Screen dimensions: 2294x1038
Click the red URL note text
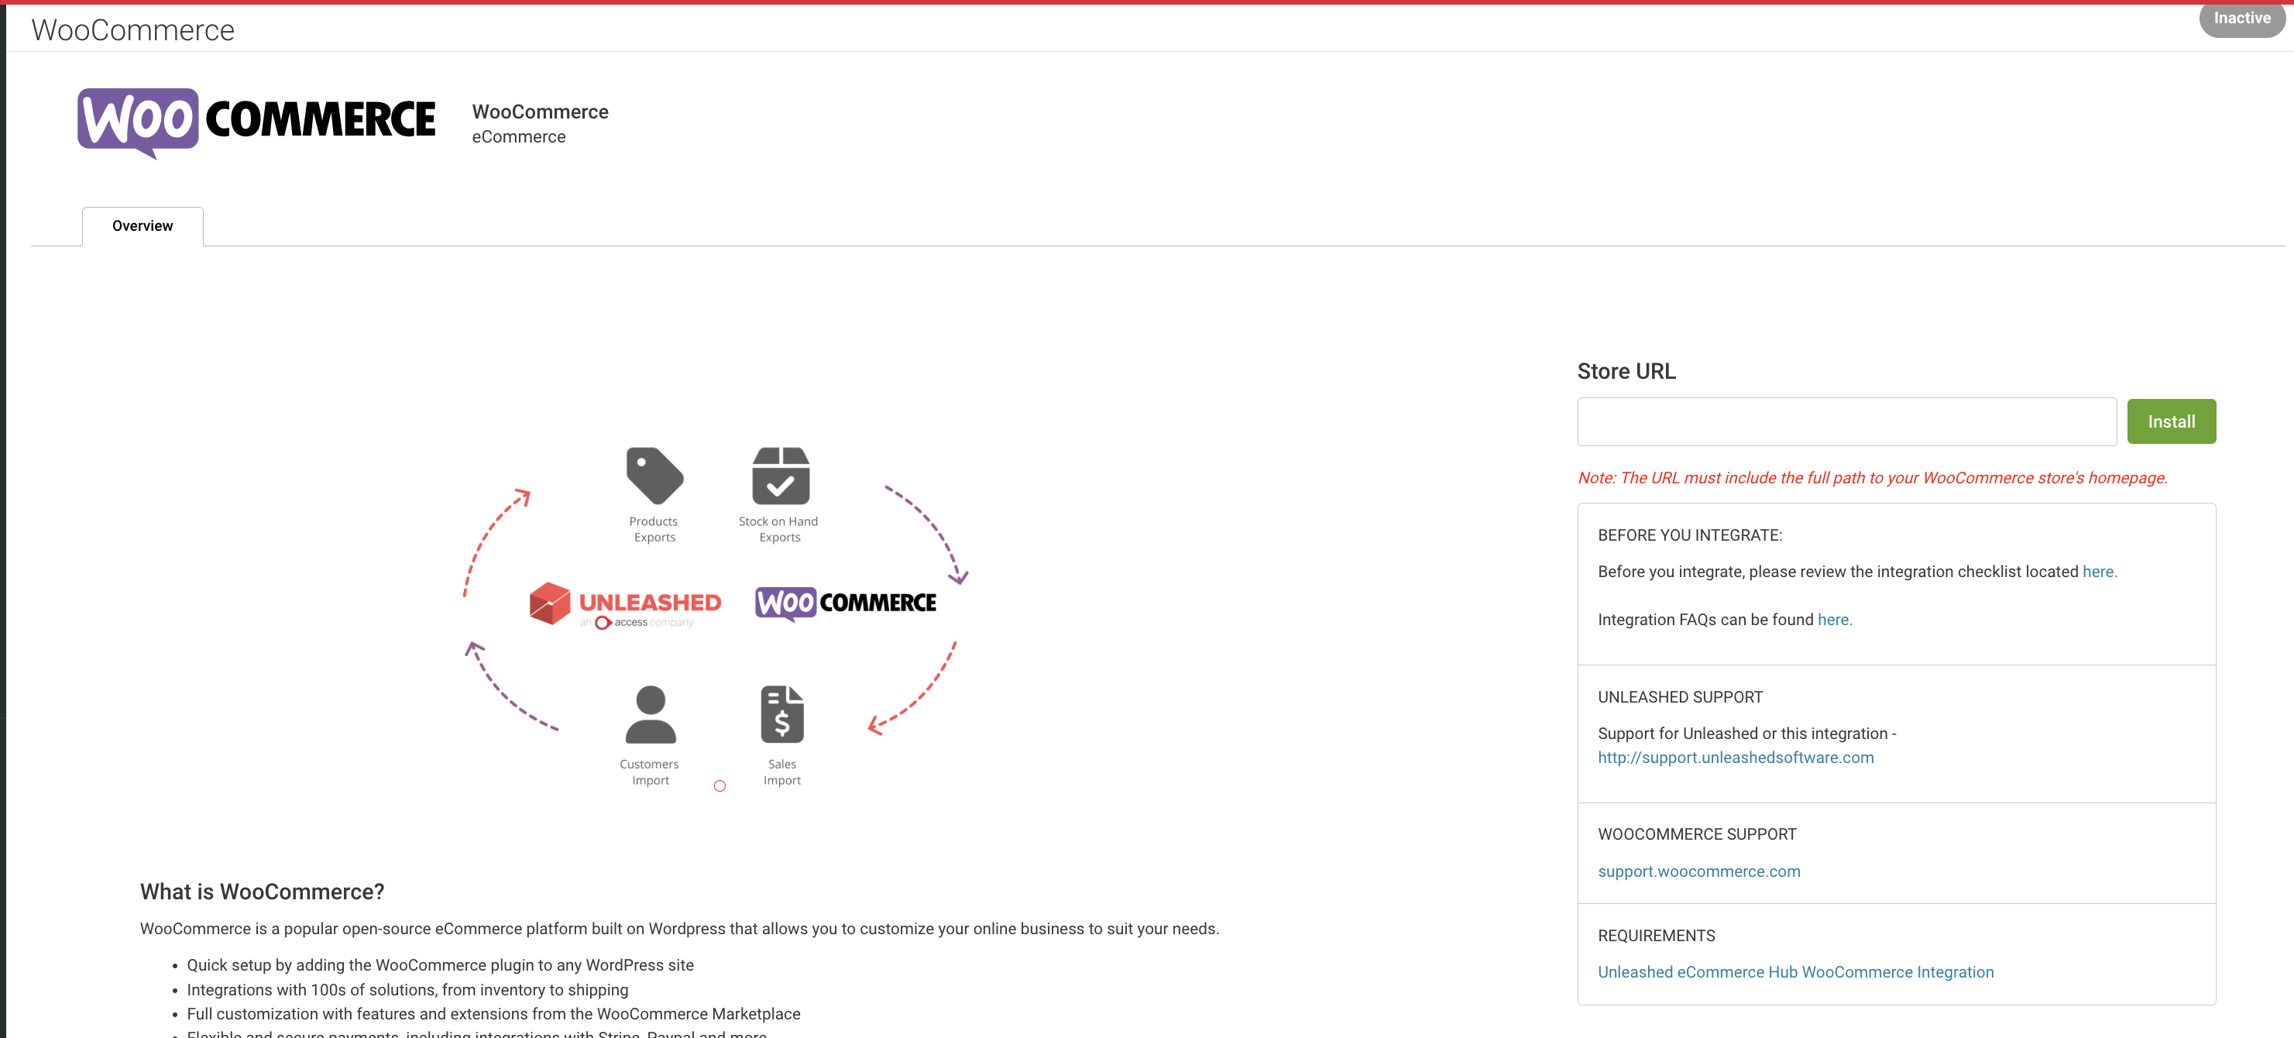click(1873, 478)
